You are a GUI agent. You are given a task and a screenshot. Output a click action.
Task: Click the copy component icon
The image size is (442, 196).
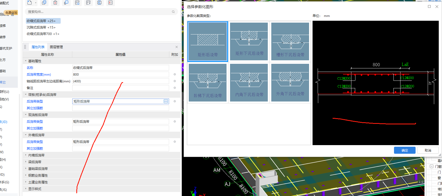pyautogui.click(x=44, y=3)
